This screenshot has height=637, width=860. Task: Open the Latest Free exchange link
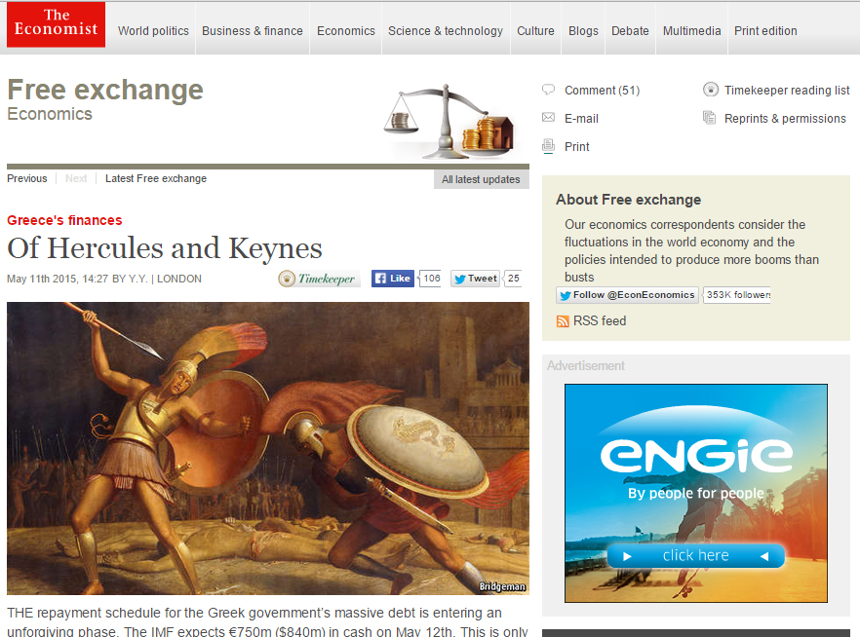[x=156, y=178]
